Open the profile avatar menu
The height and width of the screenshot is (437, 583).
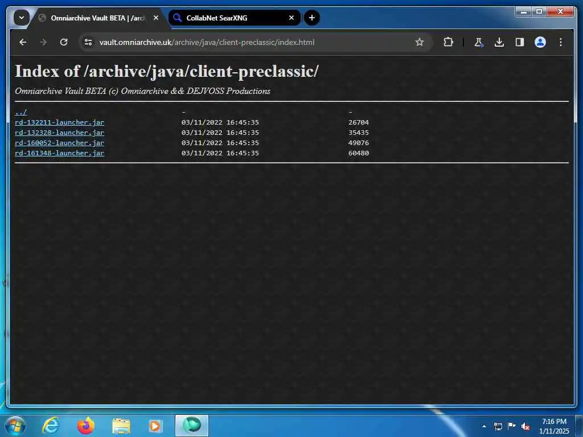pyautogui.click(x=540, y=42)
